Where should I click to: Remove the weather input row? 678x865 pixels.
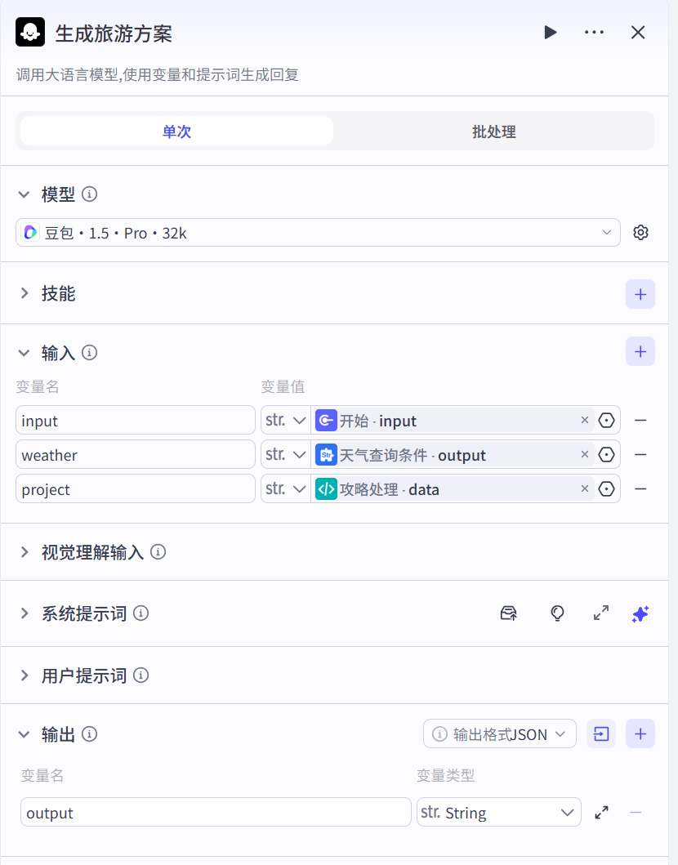click(x=640, y=455)
